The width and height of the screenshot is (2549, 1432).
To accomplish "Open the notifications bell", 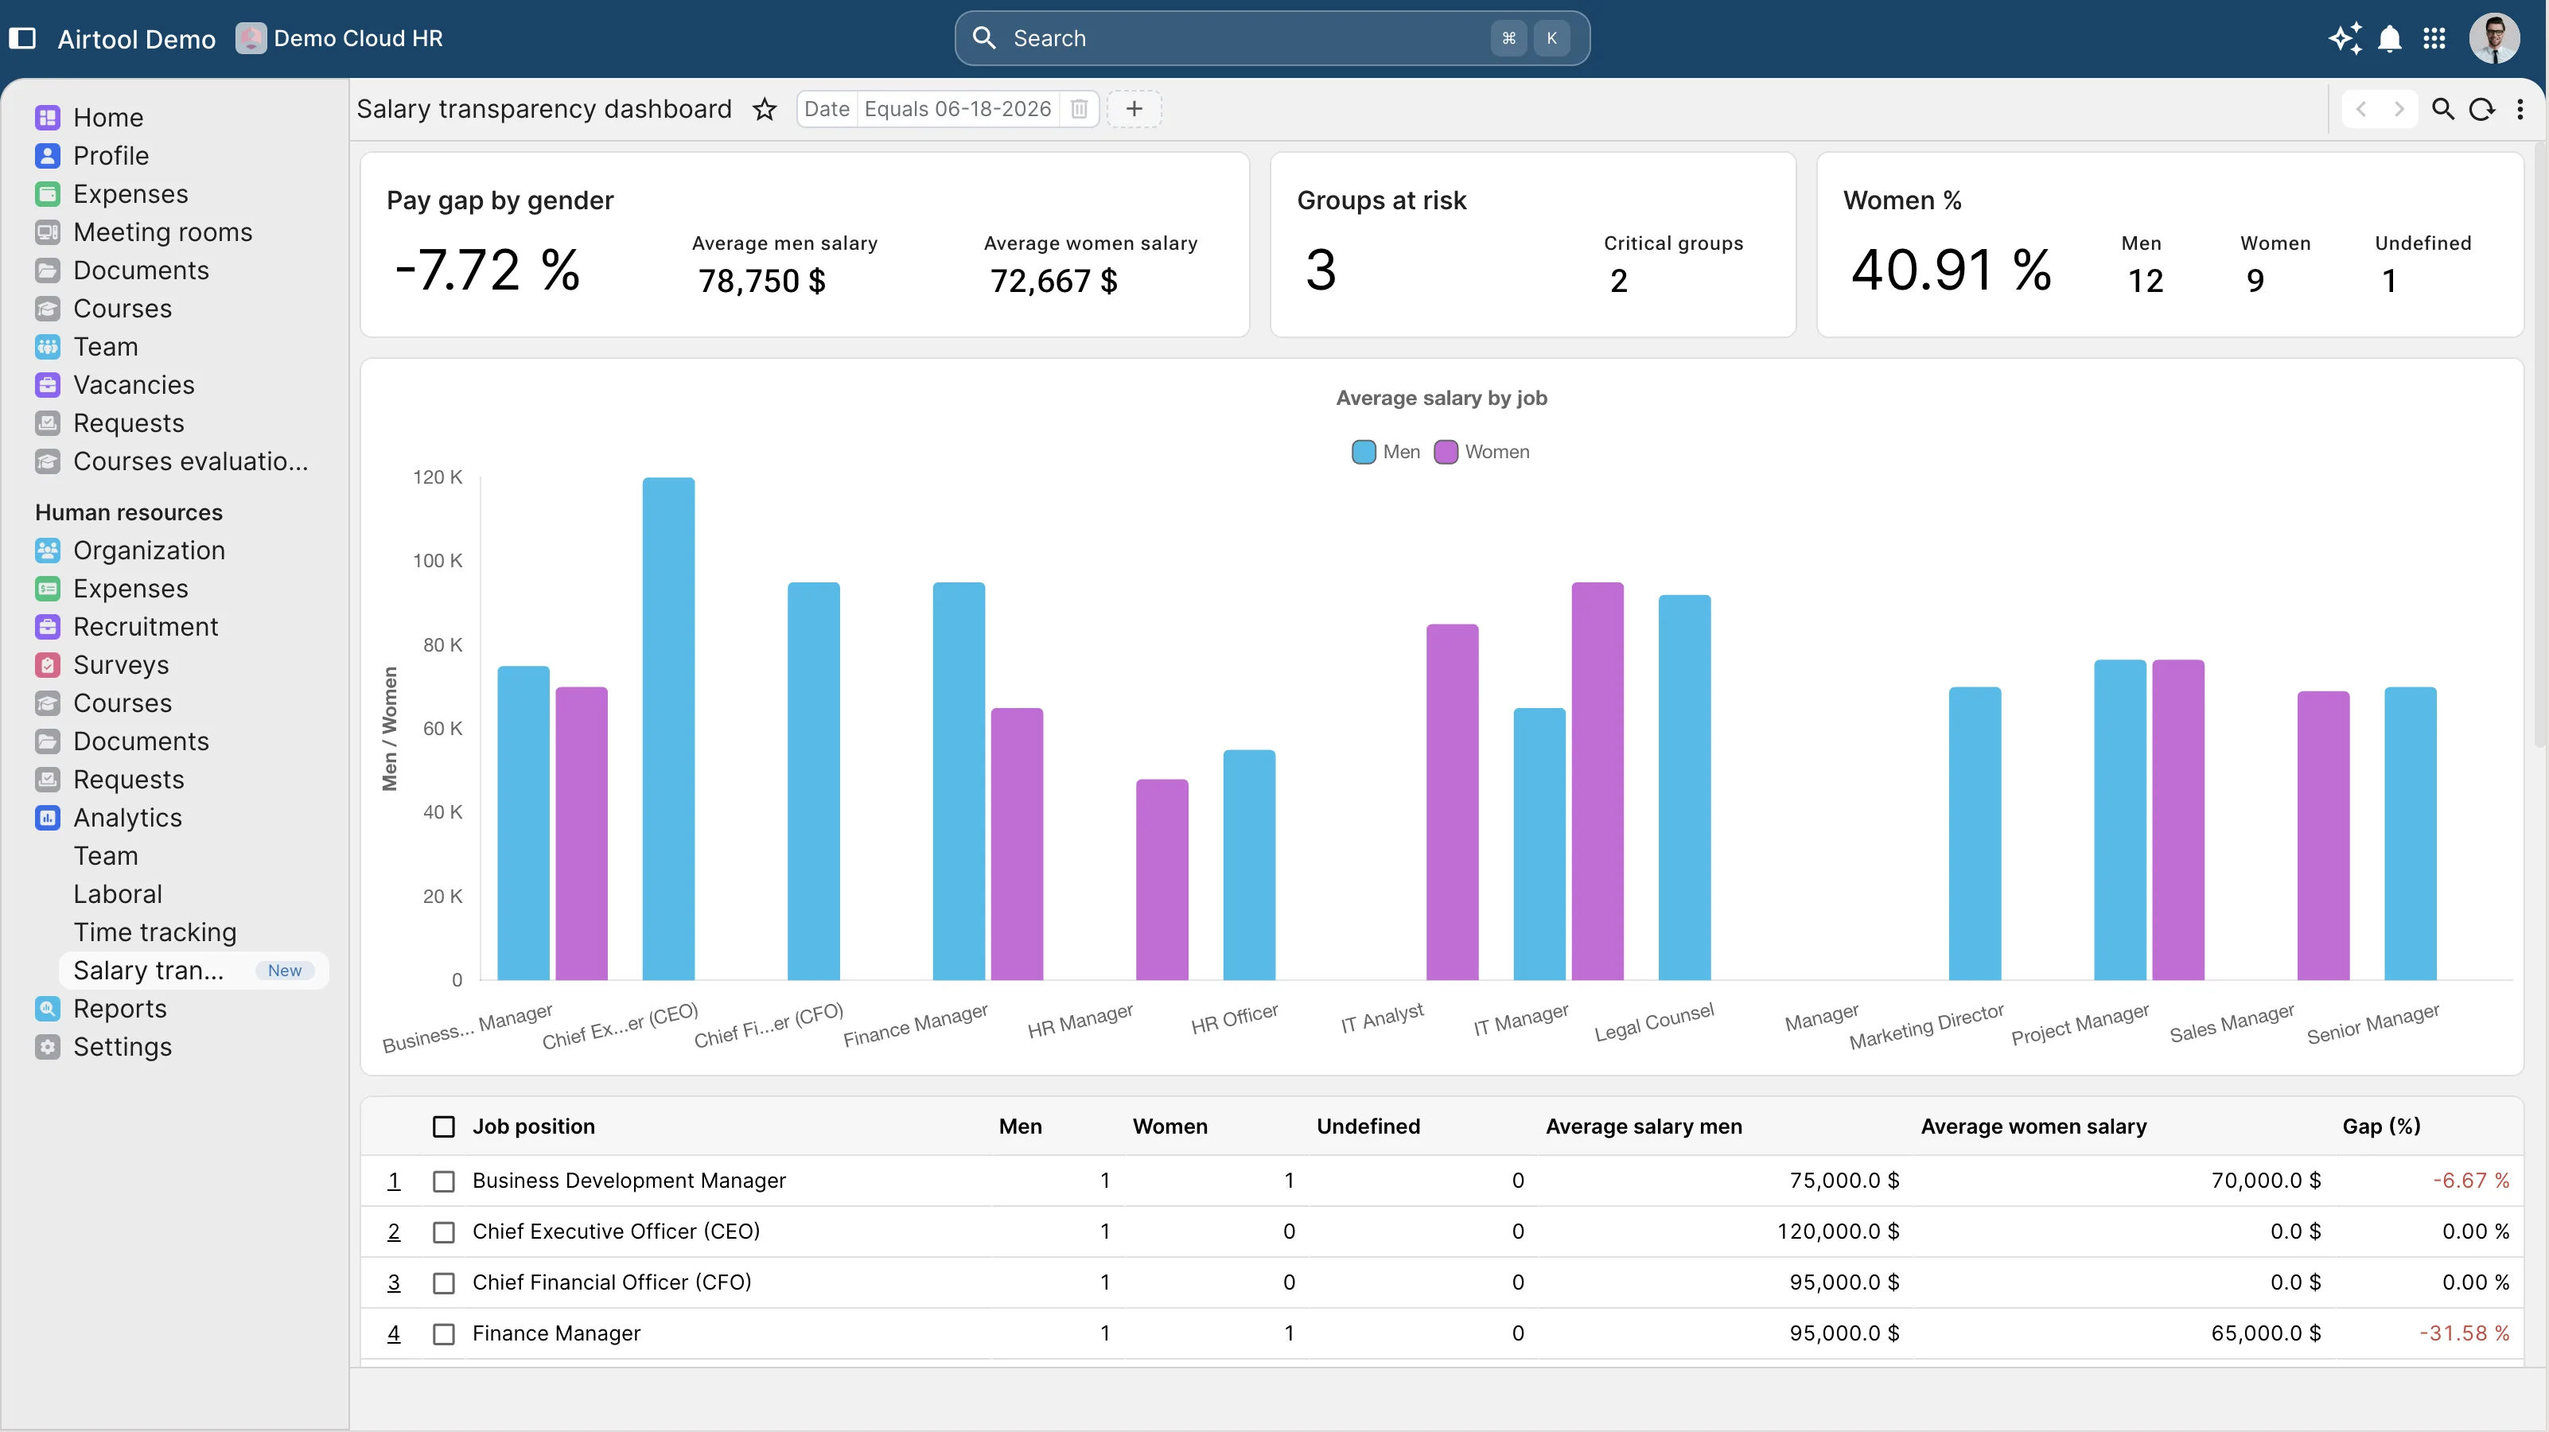I will pos(2390,39).
